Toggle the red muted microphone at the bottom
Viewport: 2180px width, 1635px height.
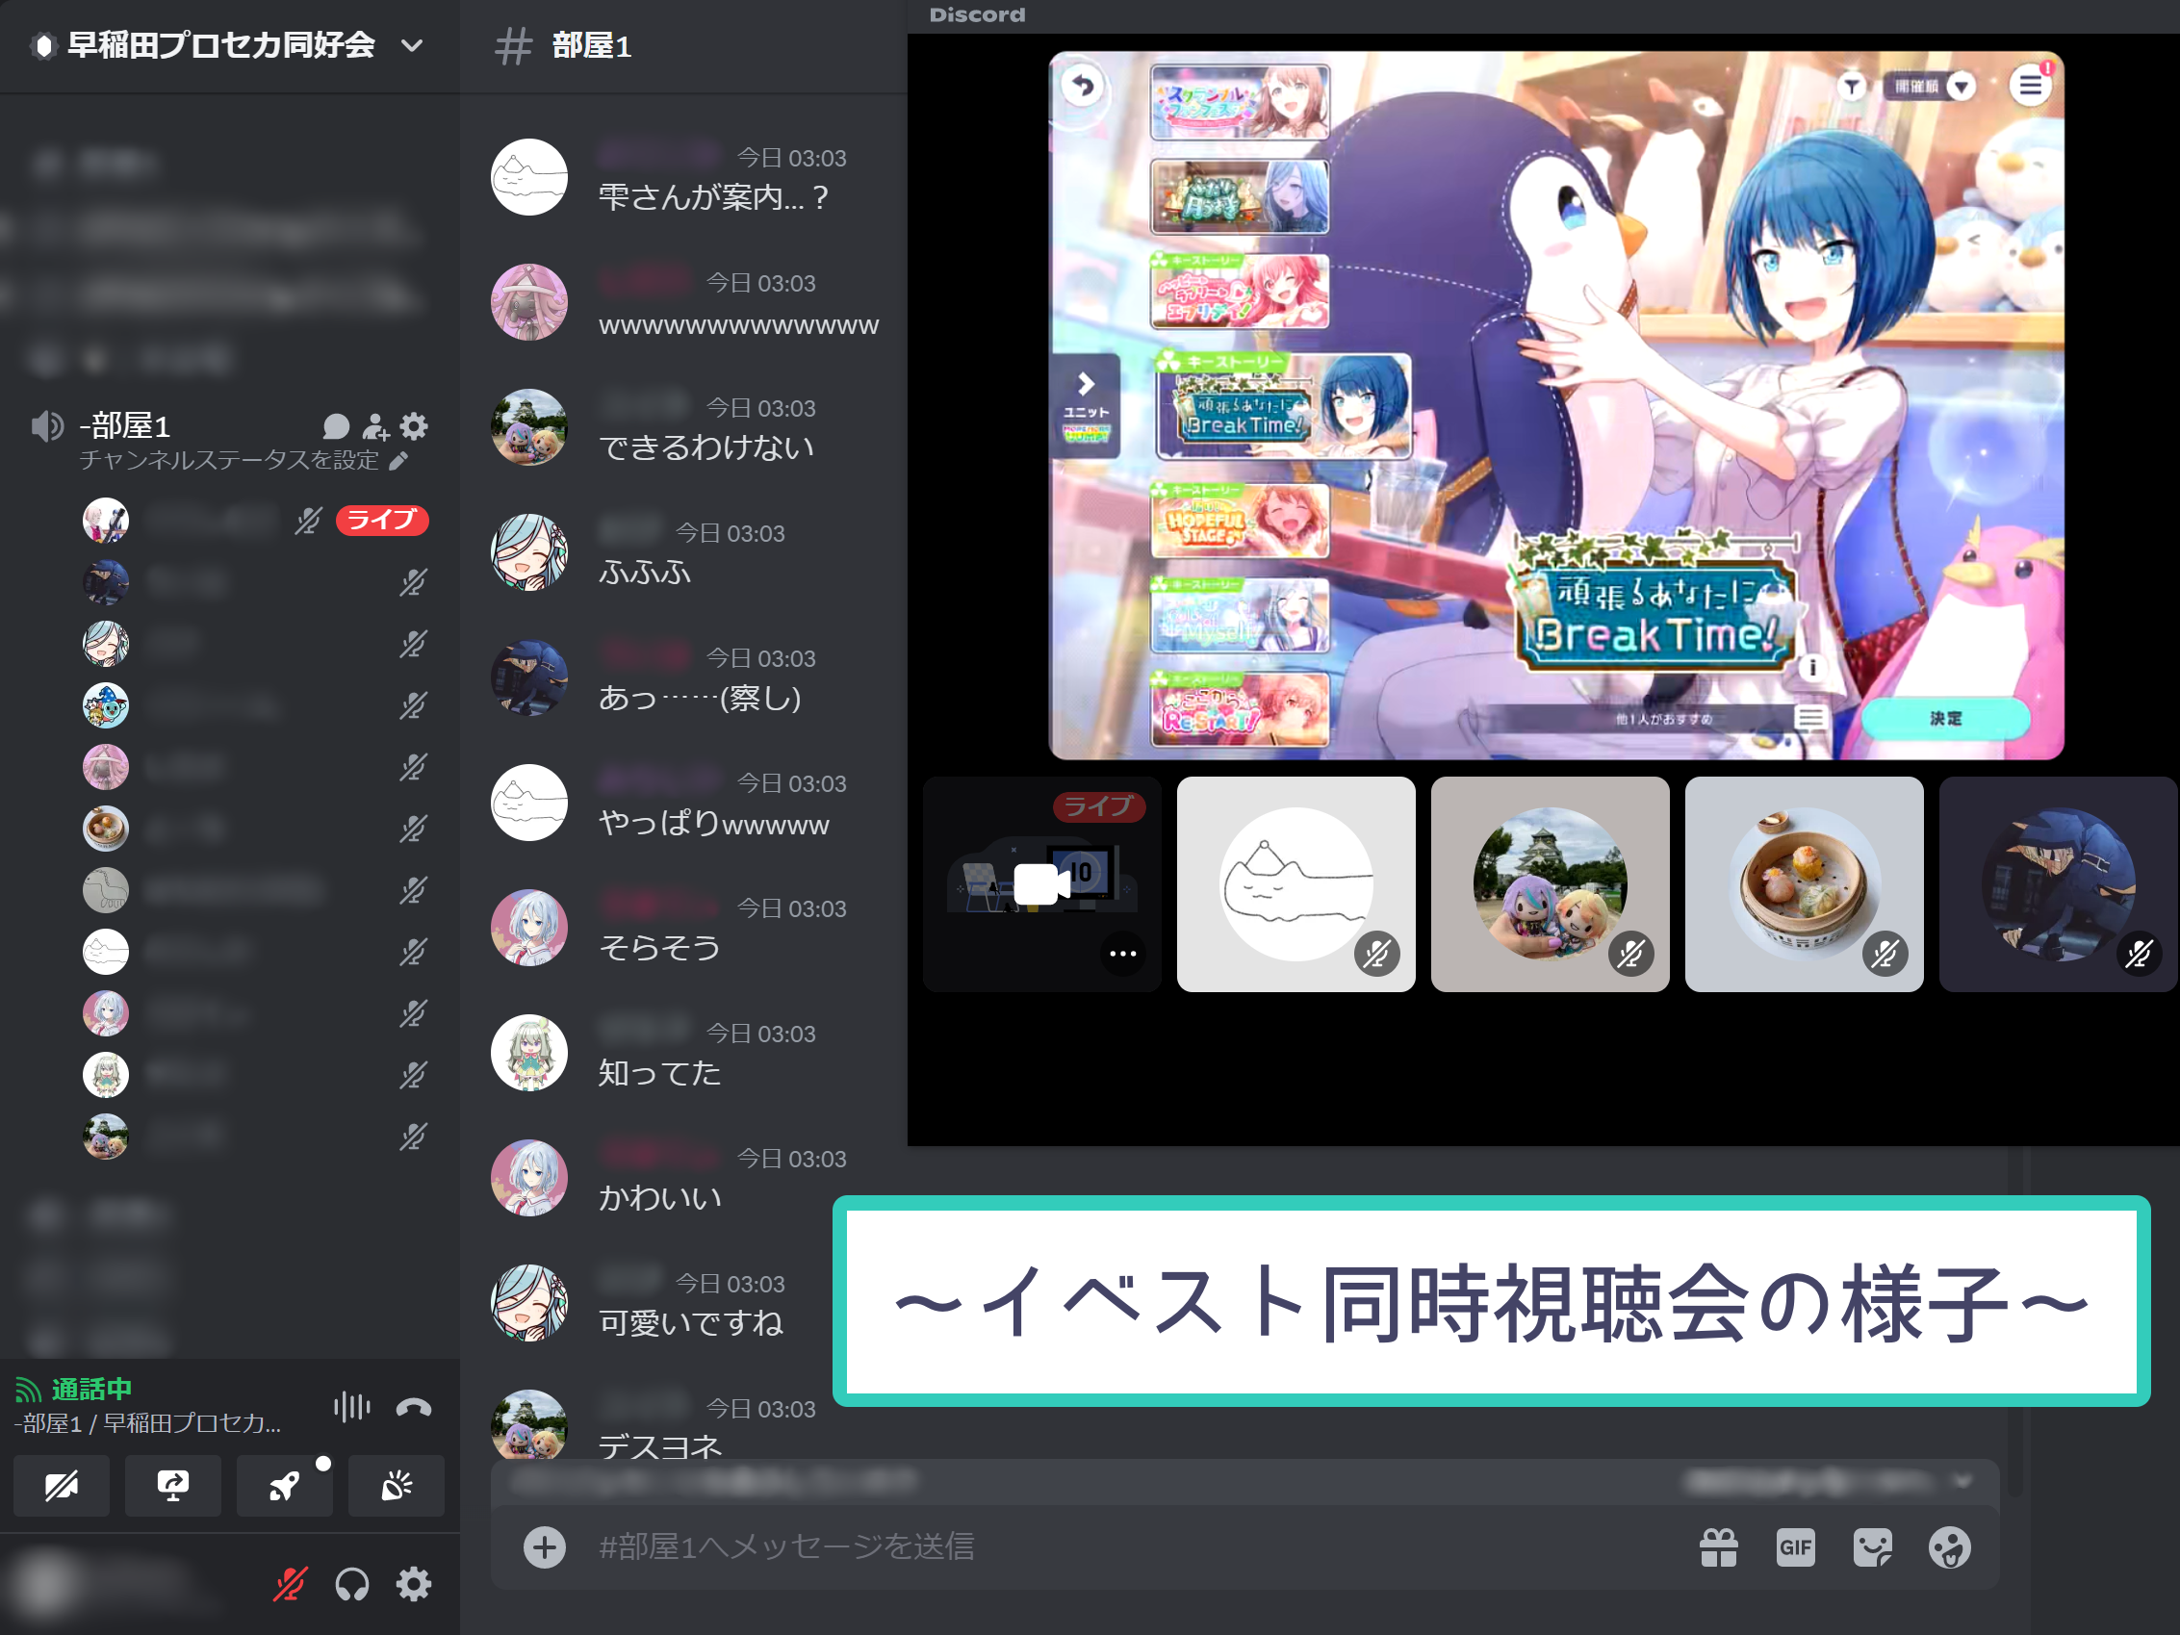(x=290, y=1585)
